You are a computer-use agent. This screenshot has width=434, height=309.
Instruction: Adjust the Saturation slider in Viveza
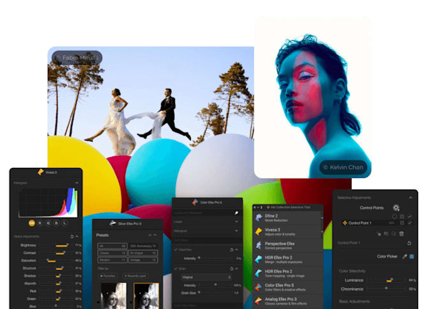point(55,261)
